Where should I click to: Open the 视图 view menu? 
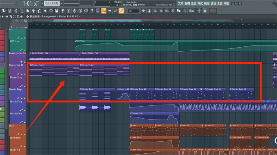click(207, 3)
